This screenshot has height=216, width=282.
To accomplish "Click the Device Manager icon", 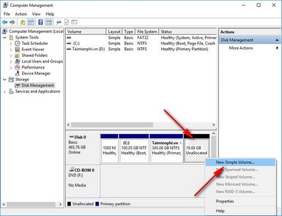I will click(x=17, y=73).
